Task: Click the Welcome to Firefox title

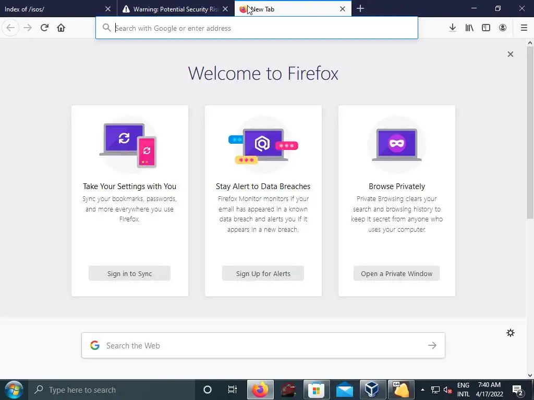Action: click(x=263, y=73)
